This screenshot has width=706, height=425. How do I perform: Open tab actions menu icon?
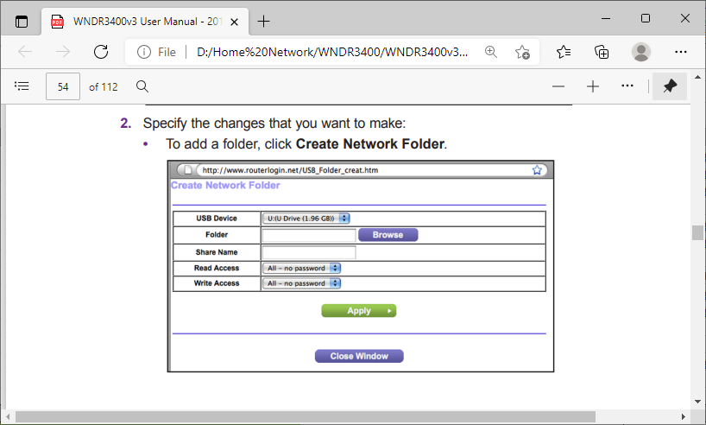tap(22, 21)
